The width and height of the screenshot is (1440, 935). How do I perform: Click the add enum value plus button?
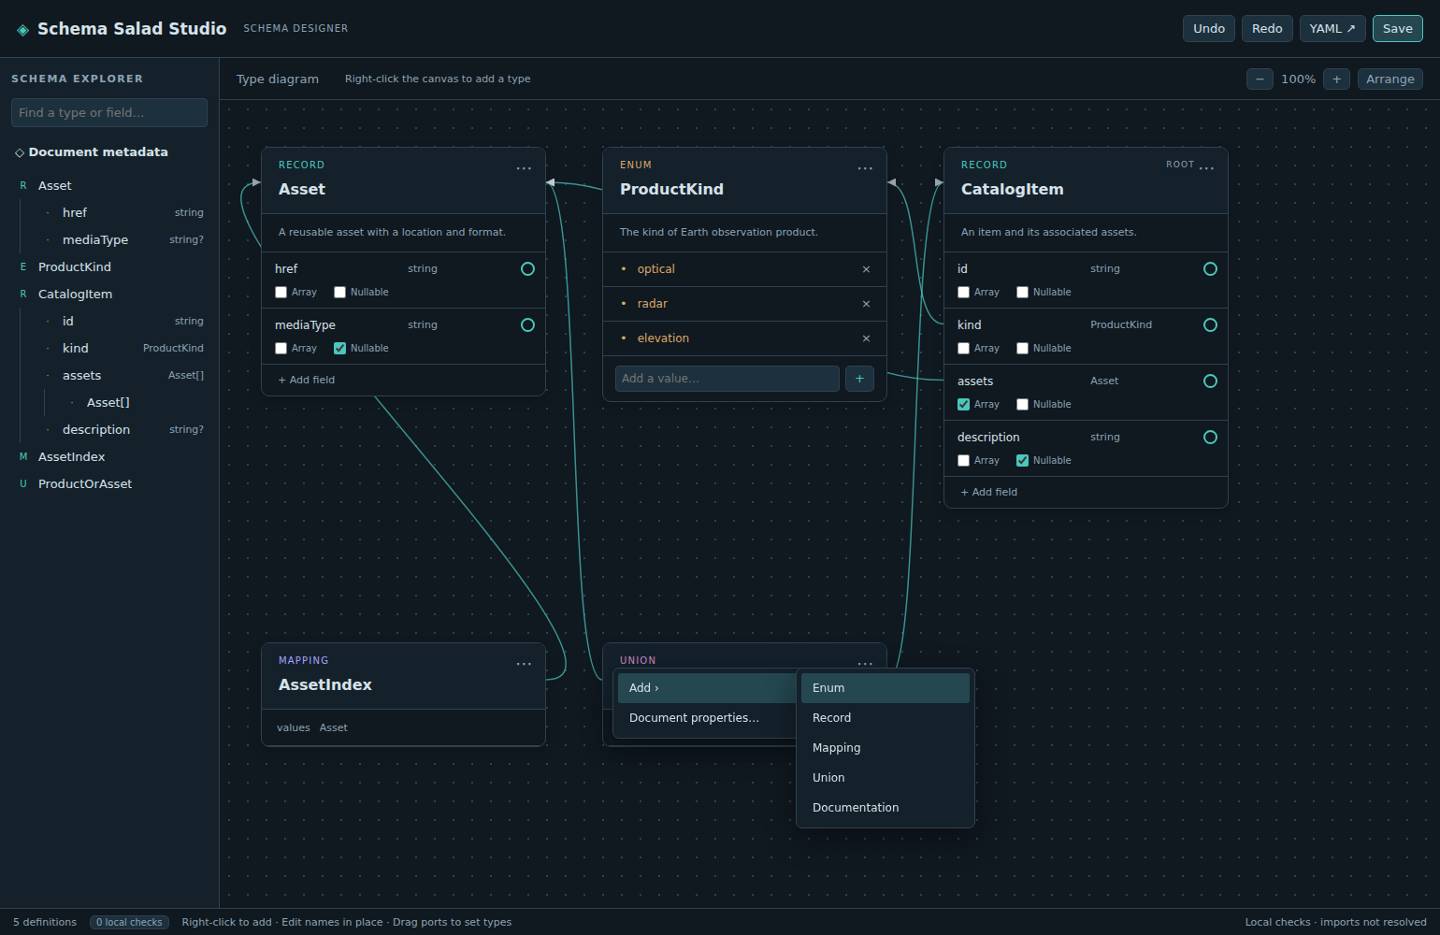point(859,379)
